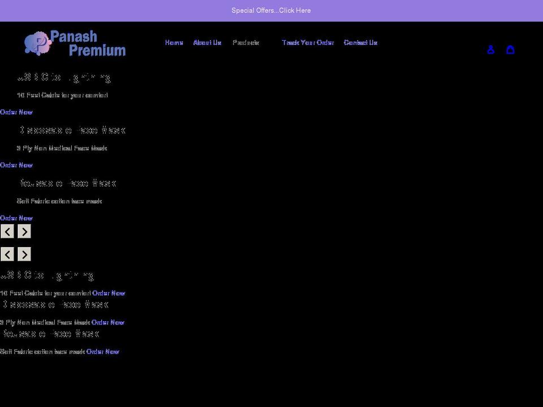Viewport: 543px width, 407px height.
Task: Click Order Now beside Soft Fabric mask text
Action: [x=102, y=352]
